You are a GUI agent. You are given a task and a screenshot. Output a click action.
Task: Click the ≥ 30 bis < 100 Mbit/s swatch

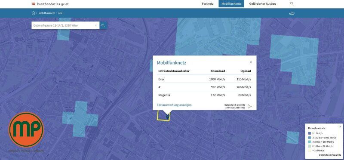tap(309, 142)
